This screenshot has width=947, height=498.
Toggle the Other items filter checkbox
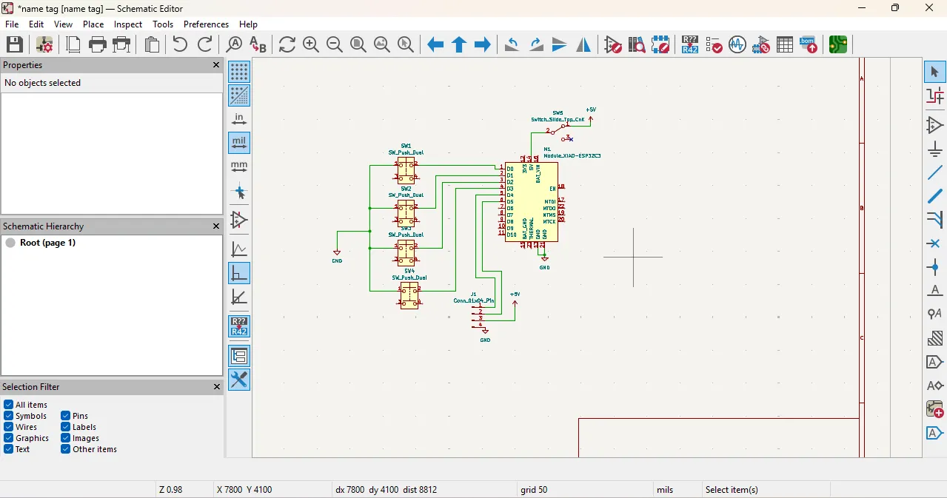pyautogui.click(x=66, y=449)
